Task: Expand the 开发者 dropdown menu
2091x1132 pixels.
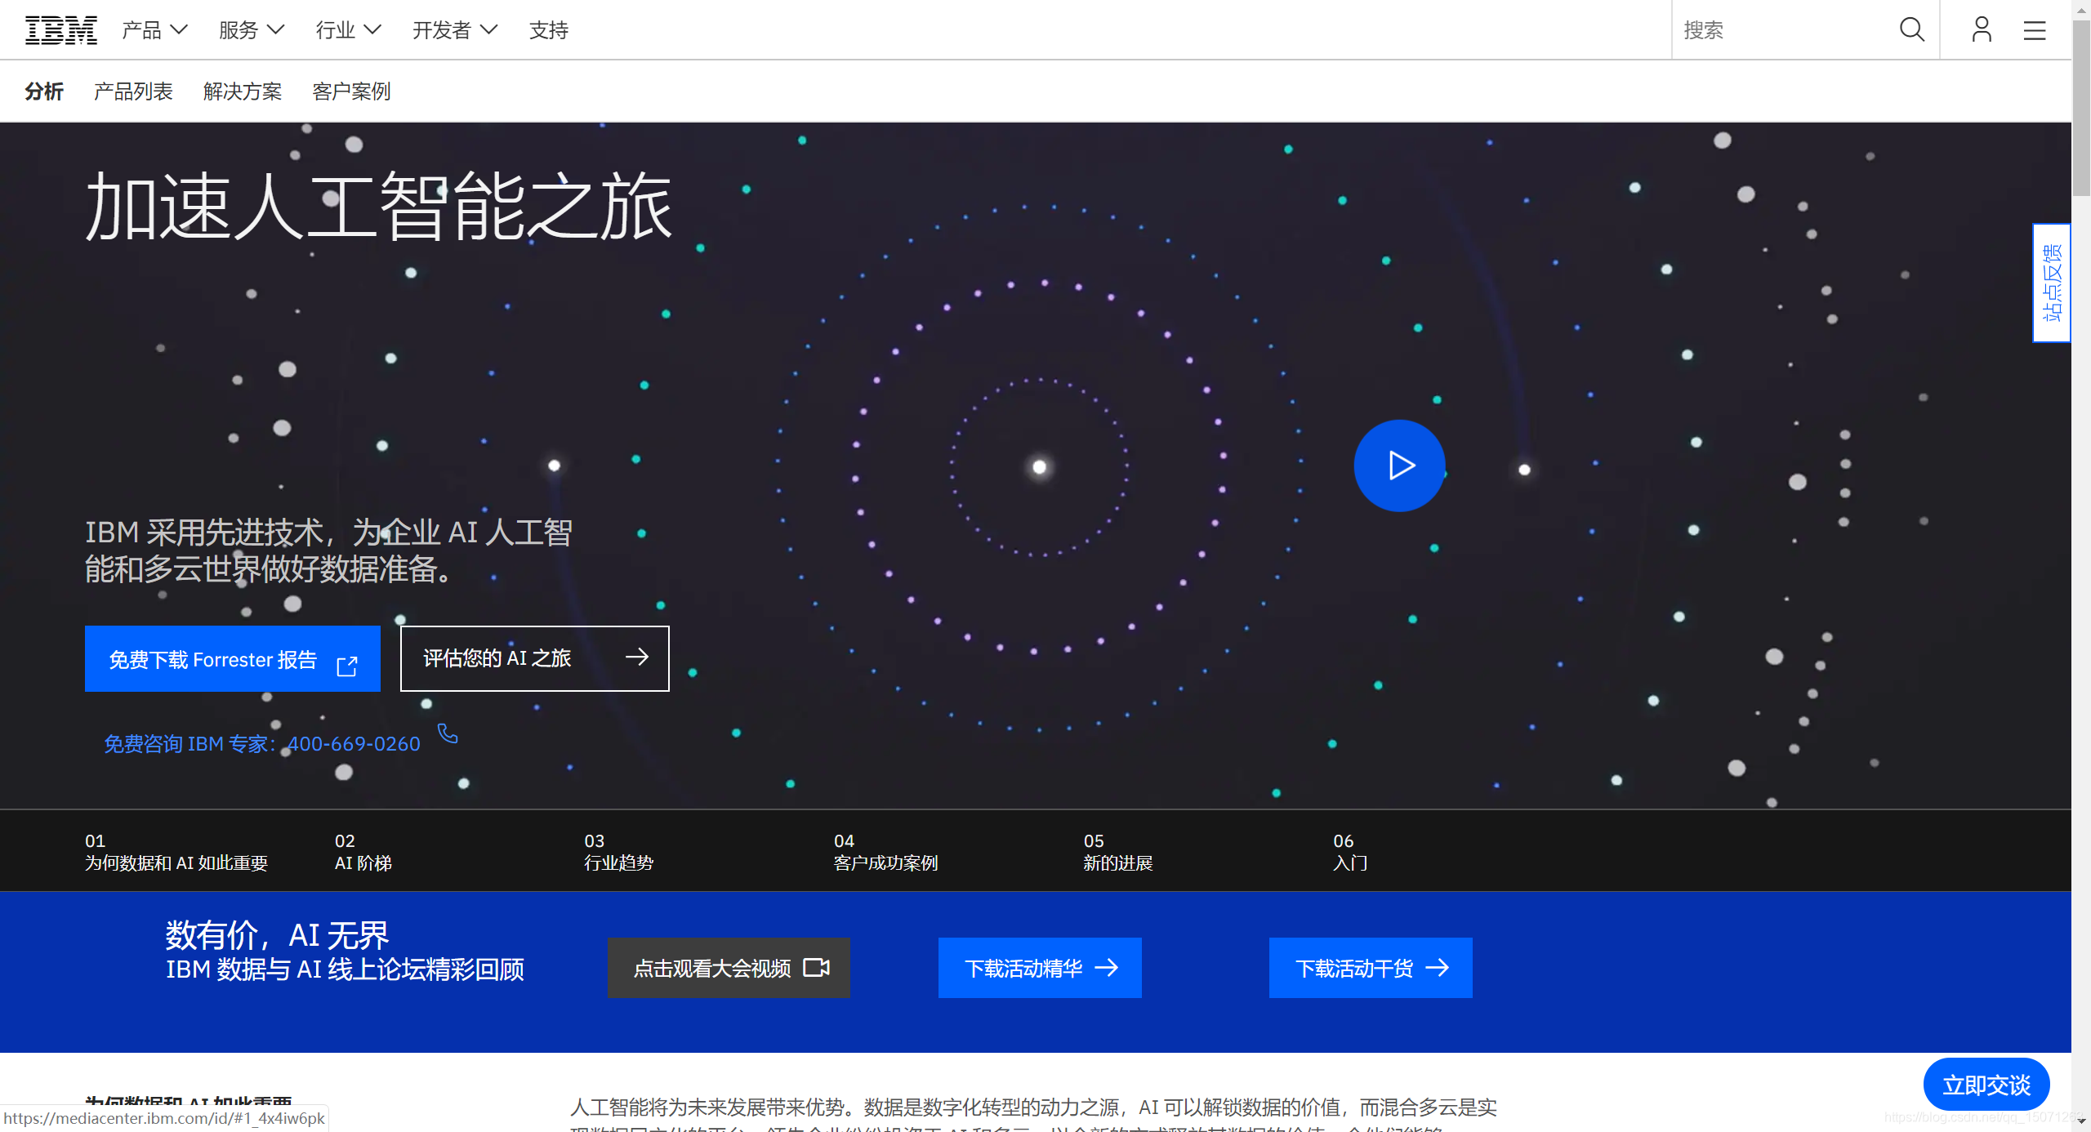Action: [x=455, y=30]
